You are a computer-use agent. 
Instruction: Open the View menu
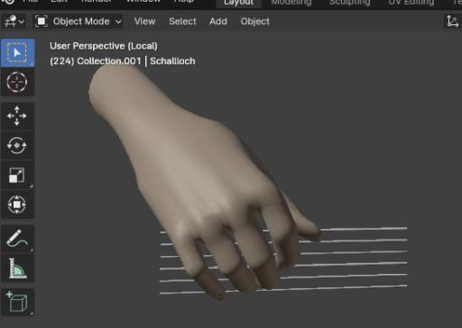tap(144, 22)
